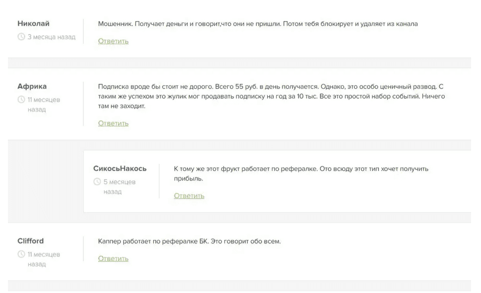Reply to Николай's comment via Ответить
The height and width of the screenshot is (293, 481).
(113, 42)
